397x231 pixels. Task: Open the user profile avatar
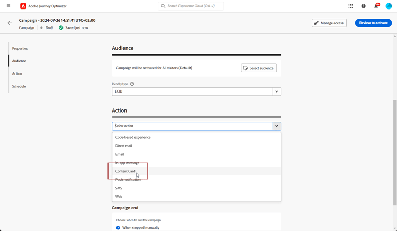pos(389,6)
